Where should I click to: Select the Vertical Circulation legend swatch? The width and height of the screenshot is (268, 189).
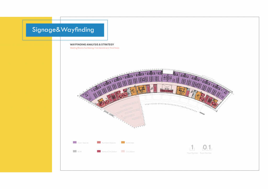tap(99, 151)
